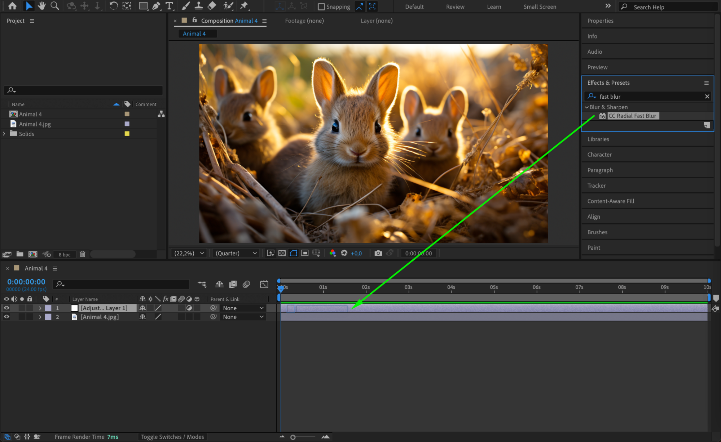Image resolution: width=721 pixels, height=442 pixels.
Task: Click the delete trash icon in Project panel
Action: [82, 254]
